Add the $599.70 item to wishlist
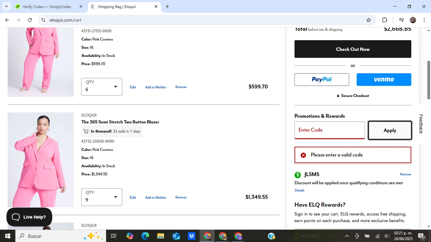The image size is (431, 242). click(x=155, y=87)
